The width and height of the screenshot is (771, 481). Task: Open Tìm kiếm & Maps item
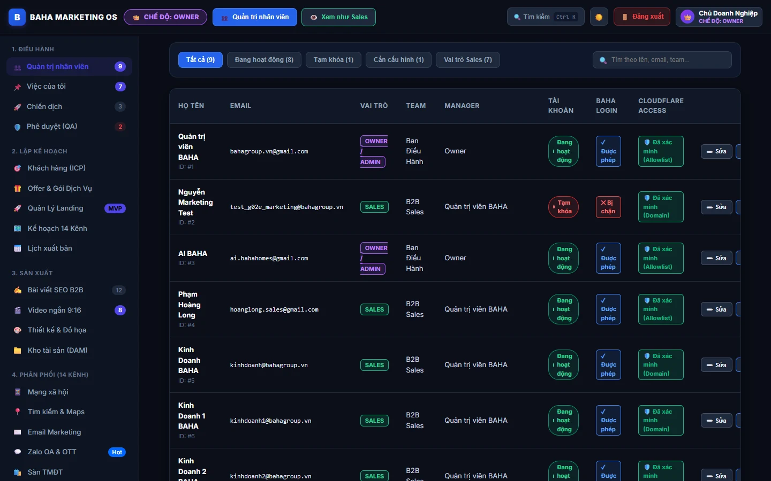click(70, 412)
